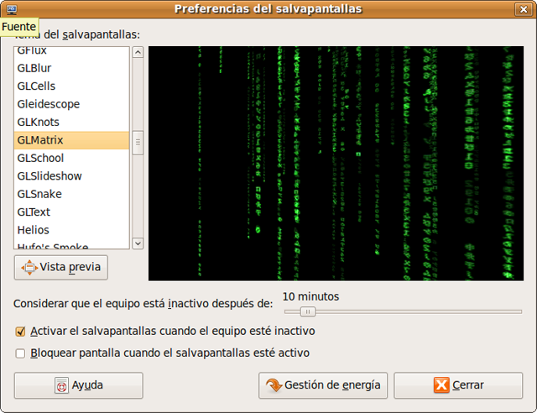
Task: Uncheck Activar el salvapantallas checkbox
Action: tap(21, 332)
